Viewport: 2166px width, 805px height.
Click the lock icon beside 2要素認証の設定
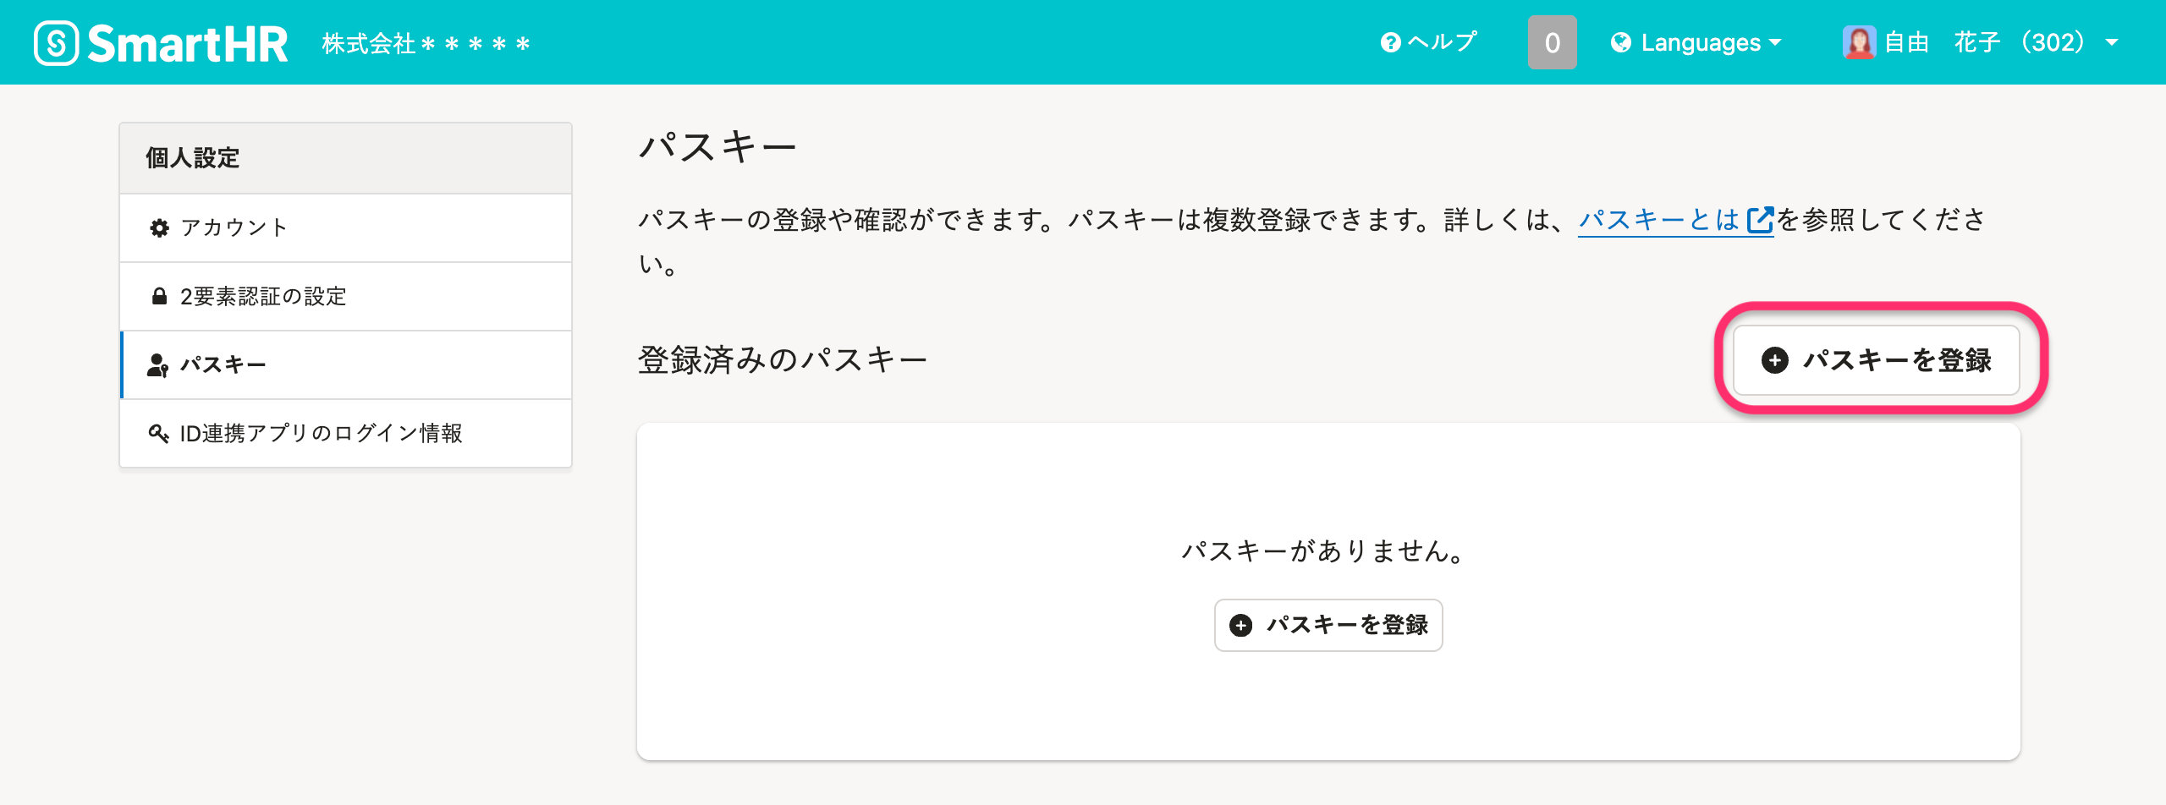(159, 296)
